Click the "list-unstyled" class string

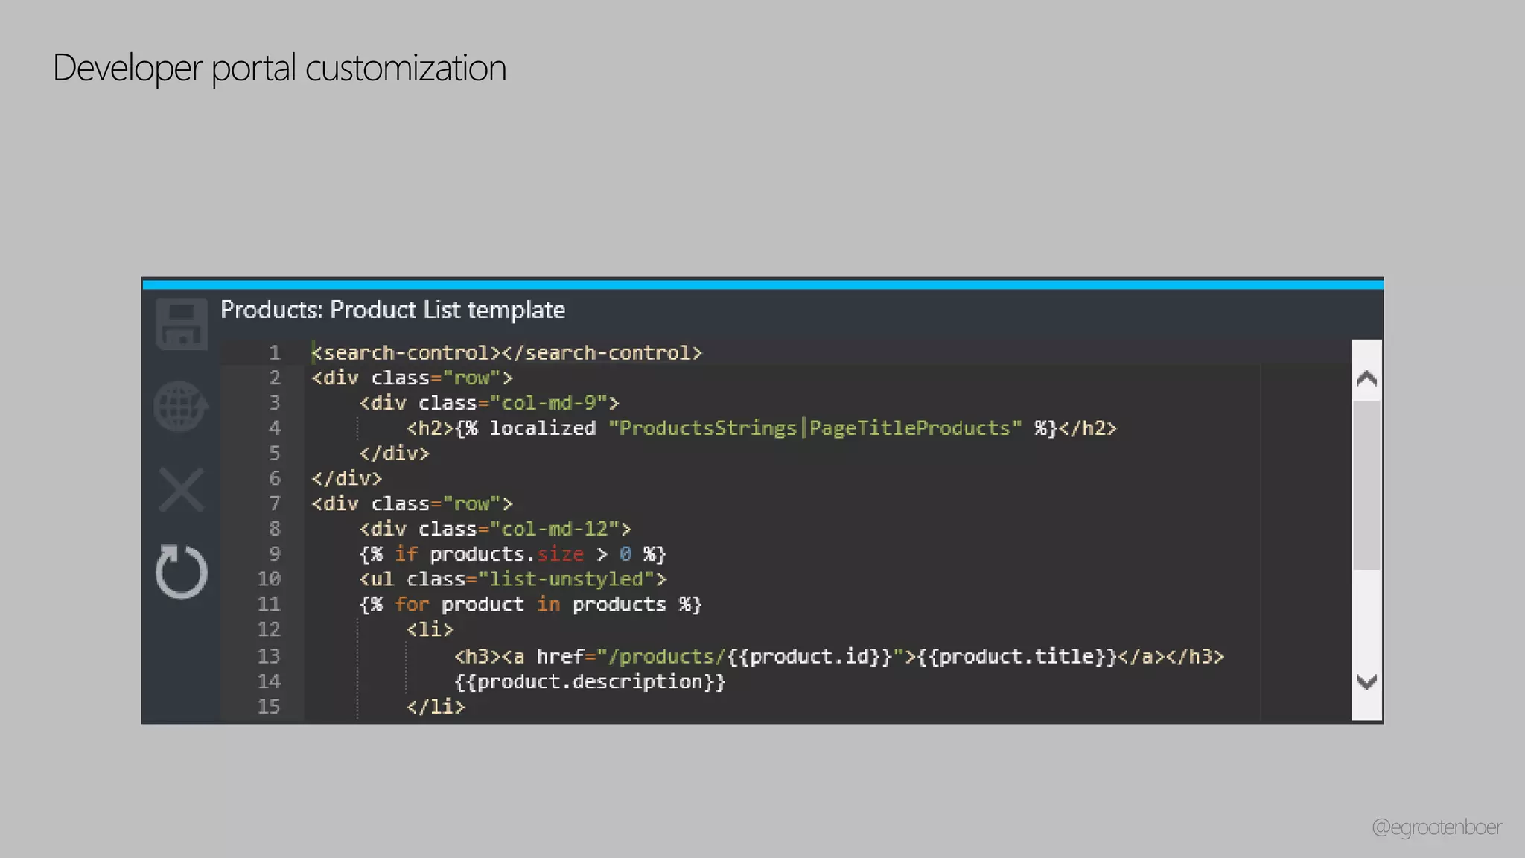click(x=566, y=579)
